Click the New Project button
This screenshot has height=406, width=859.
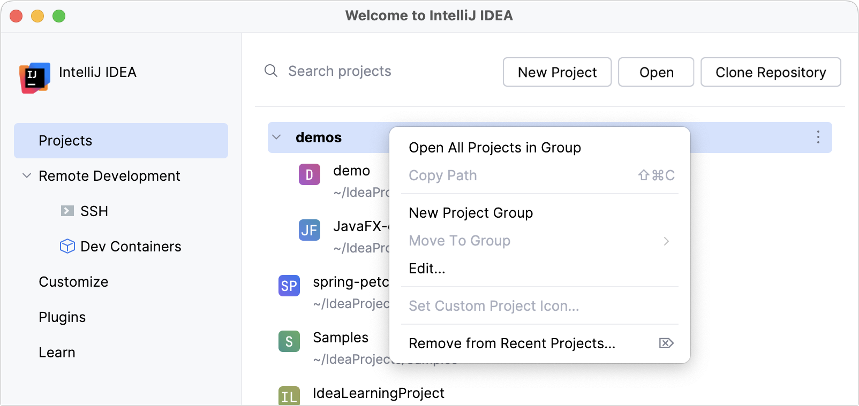[557, 72]
